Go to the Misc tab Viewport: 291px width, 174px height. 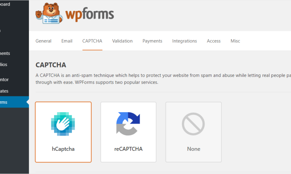coord(235,41)
